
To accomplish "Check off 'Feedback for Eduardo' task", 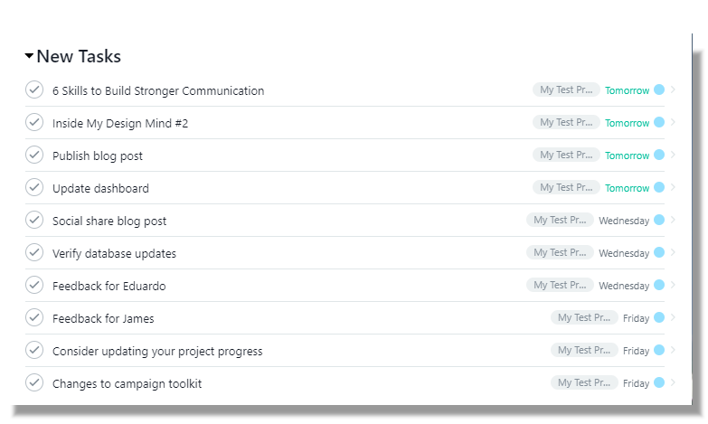I will point(34,285).
